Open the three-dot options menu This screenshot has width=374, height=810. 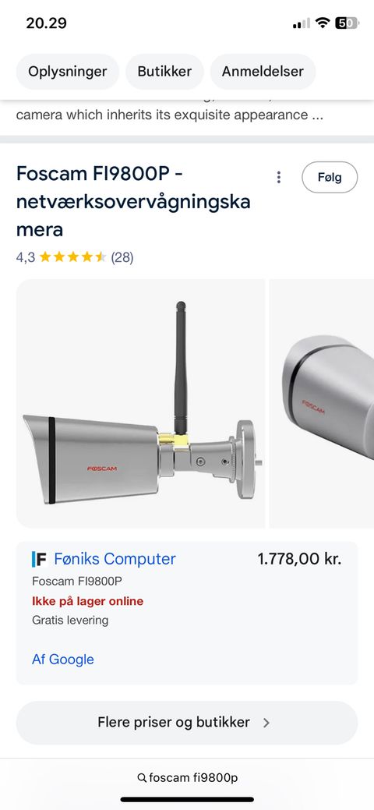(x=278, y=177)
